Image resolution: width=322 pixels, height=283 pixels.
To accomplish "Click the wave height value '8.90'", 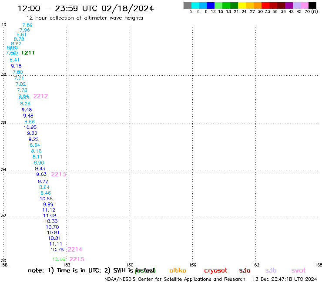I will (x=39, y=163).
